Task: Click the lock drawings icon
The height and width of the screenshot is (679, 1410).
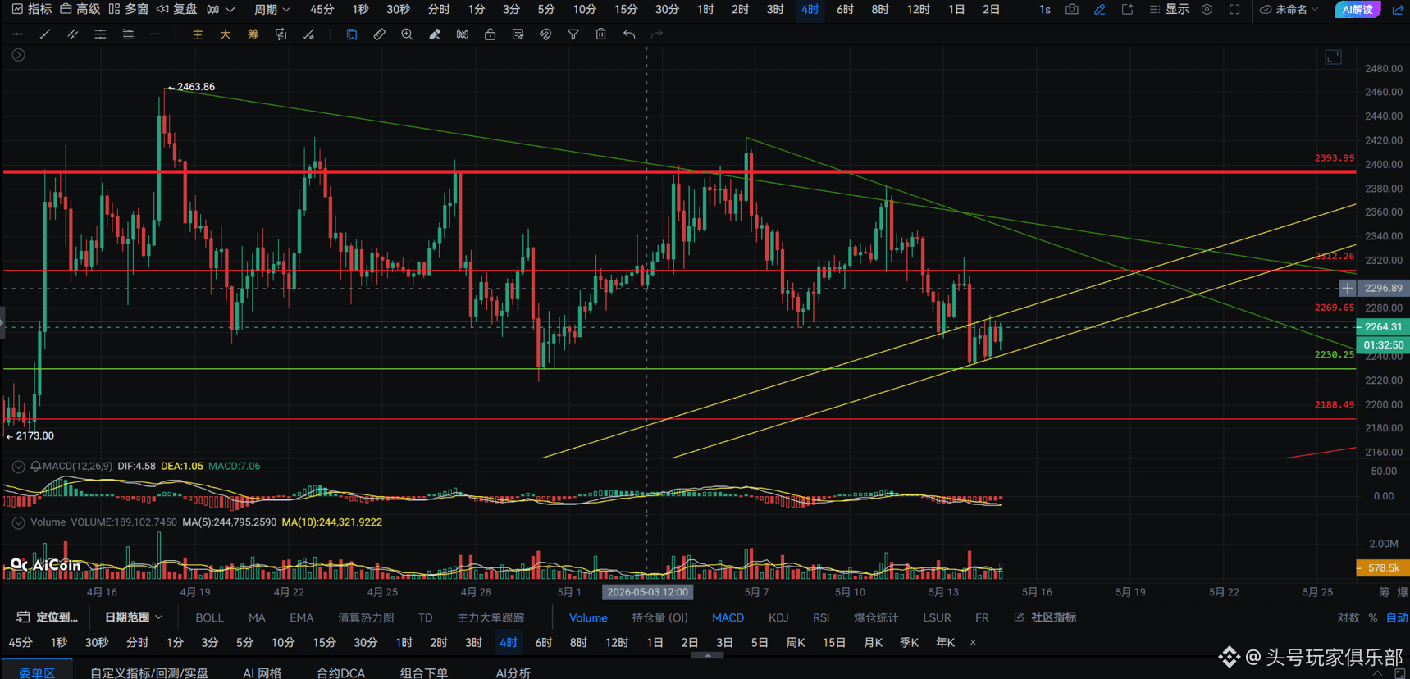Action: pos(490,34)
